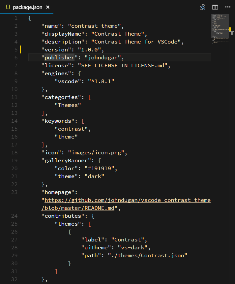Click the "categories" key
Viewport: 235px width, 284px height.
61,97
